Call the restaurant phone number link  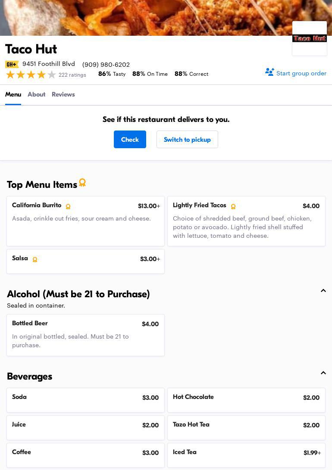click(x=106, y=65)
